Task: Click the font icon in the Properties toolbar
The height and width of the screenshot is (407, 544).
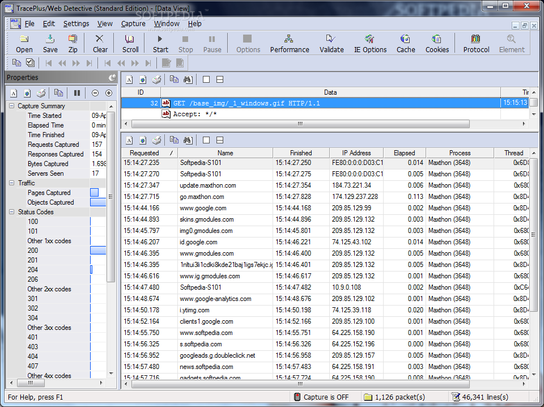Action: (14, 93)
